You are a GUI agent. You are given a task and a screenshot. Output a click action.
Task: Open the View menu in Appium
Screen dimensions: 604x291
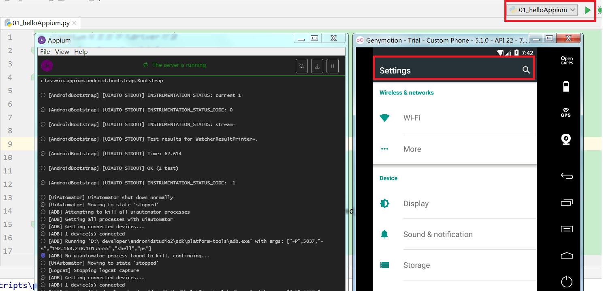62,51
